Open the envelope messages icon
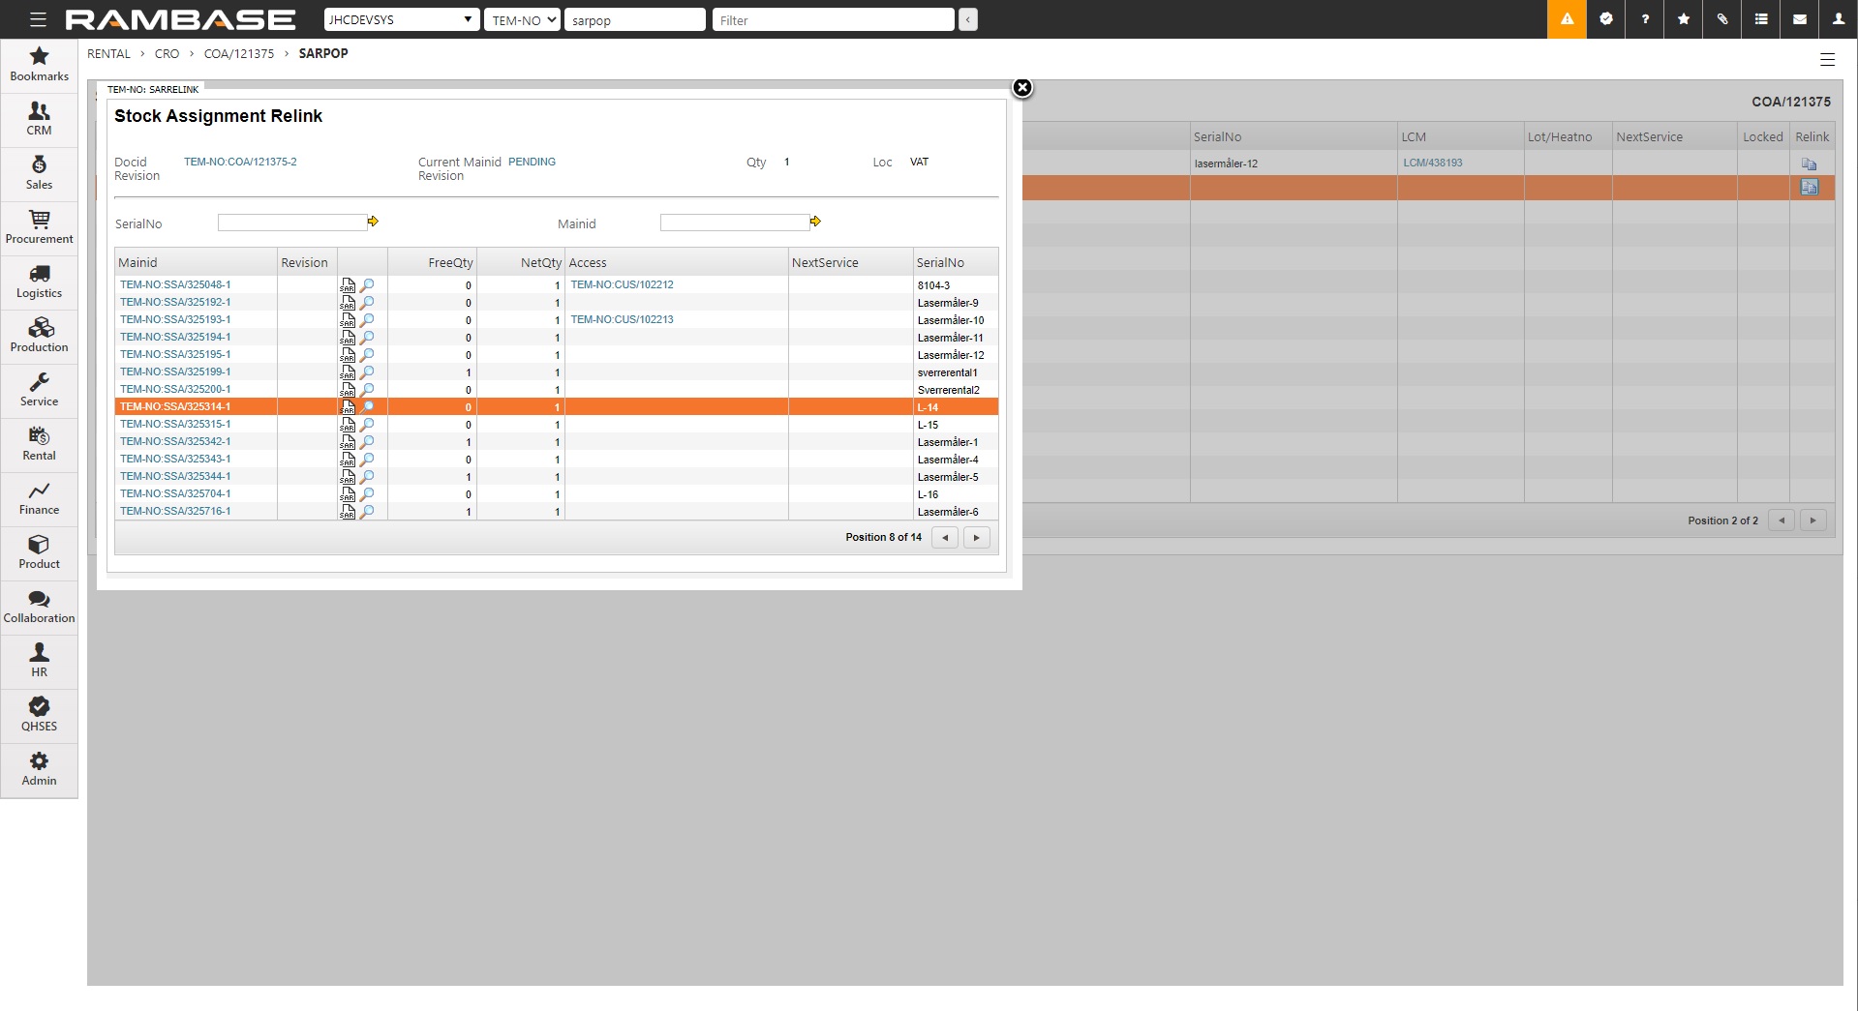The height and width of the screenshot is (1011, 1858). (1800, 19)
